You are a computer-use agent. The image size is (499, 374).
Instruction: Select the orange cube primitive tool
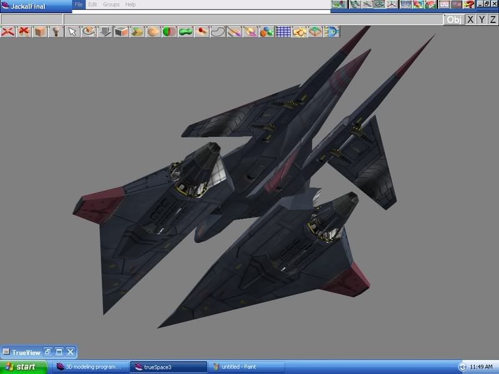click(x=40, y=32)
